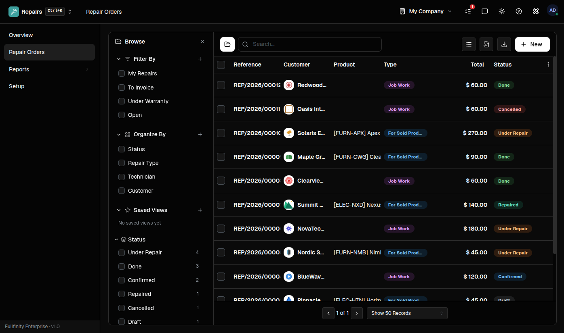Check the Under Warranty filter

click(122, 101)
